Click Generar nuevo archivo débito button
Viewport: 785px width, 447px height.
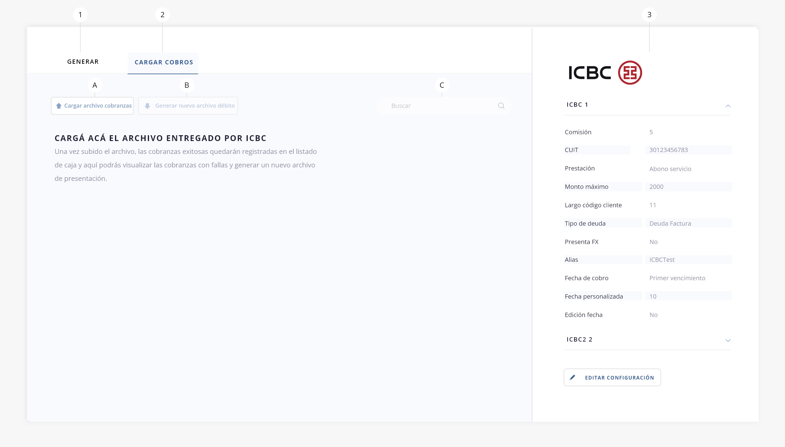pos(188,106)
